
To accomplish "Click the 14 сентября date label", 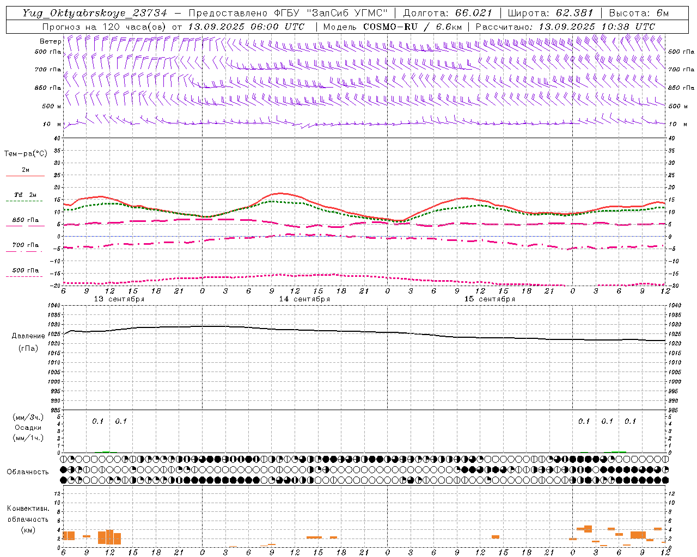I will 304,299.
